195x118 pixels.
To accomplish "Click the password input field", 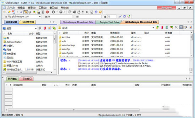I will pyautogui.click(x=90, y=16).
